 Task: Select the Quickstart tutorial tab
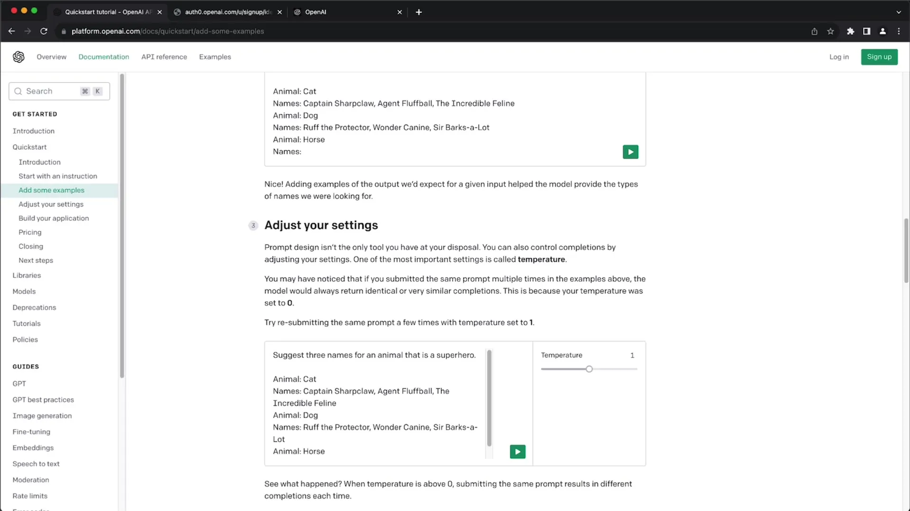[x=108, y=12]
